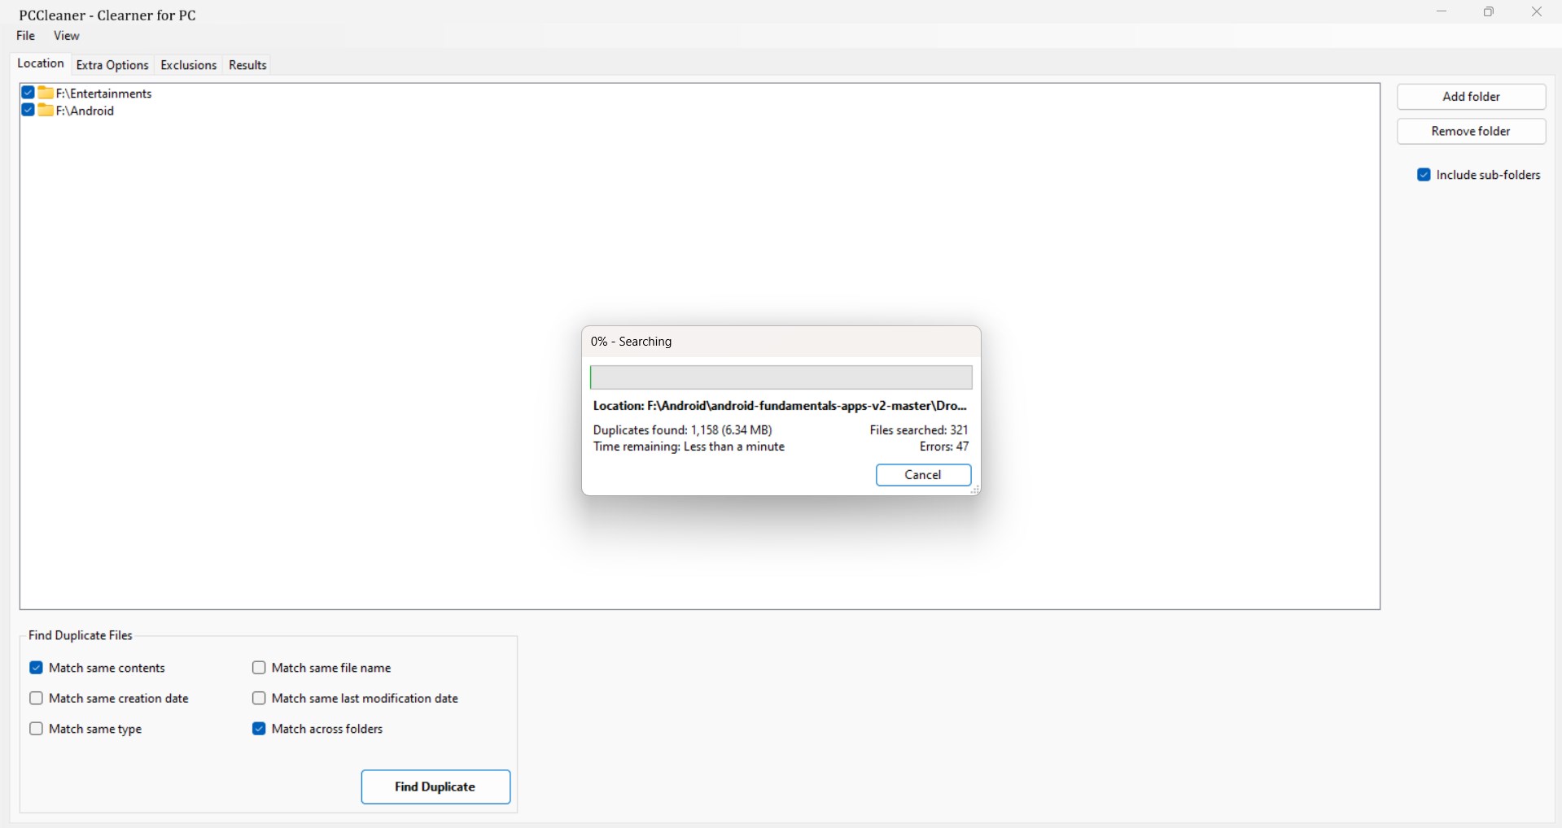Open the Exclusions tab
The height and width of the screenshot is (828, 1562).
click(x=189, y=65)
